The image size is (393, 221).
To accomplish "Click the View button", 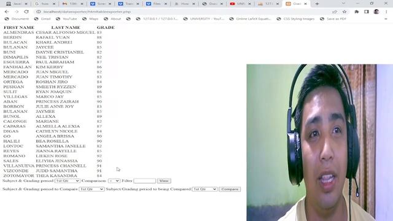I will pos(164,181).
